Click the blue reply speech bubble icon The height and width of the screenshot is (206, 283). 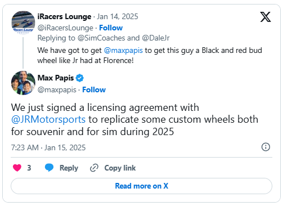pos(50,168)
